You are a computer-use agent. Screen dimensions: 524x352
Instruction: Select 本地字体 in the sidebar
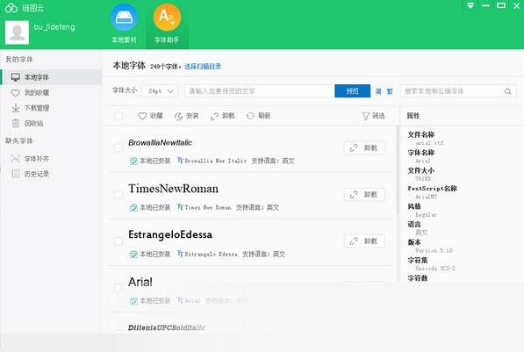coord(52,77)
